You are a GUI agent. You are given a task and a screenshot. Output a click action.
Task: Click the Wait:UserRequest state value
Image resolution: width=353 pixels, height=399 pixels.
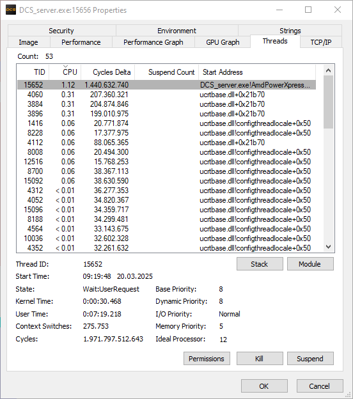(111, 289)
